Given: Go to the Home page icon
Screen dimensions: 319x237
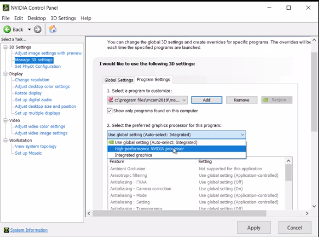Looking at the screenshot, I should 53,29.
